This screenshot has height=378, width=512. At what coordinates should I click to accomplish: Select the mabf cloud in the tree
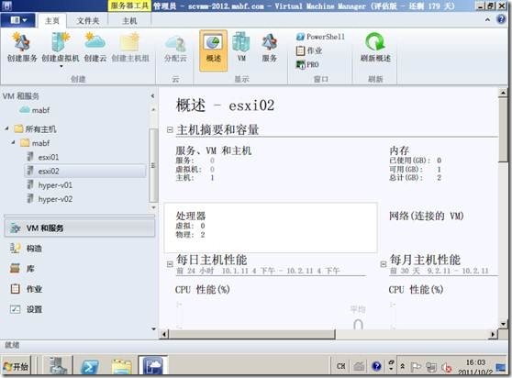pos(35,110)
